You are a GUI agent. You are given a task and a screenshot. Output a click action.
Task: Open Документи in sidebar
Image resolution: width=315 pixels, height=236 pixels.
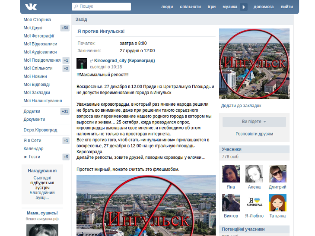point(35,120)
